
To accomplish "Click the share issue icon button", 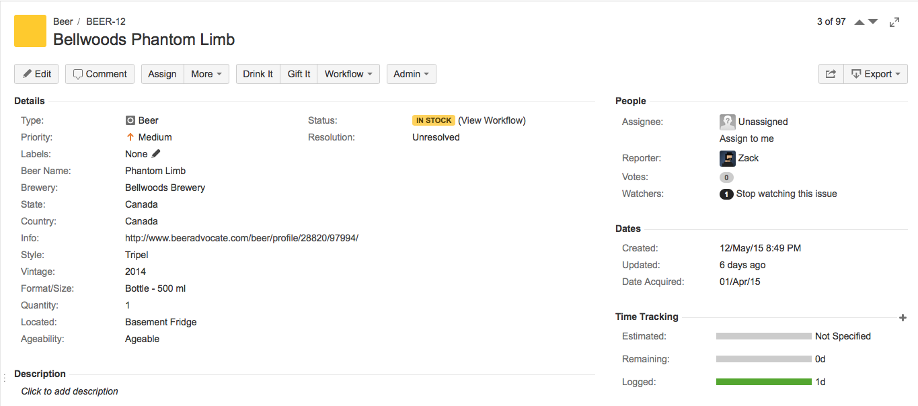I will (831, 74).
